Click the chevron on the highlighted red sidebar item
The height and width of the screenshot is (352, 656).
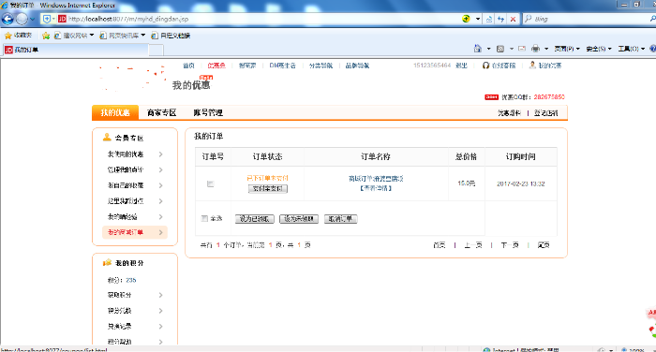[x=160, y=232]
